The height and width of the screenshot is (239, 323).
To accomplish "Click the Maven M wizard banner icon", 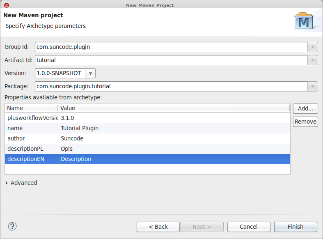I will [x=304, y=21].
